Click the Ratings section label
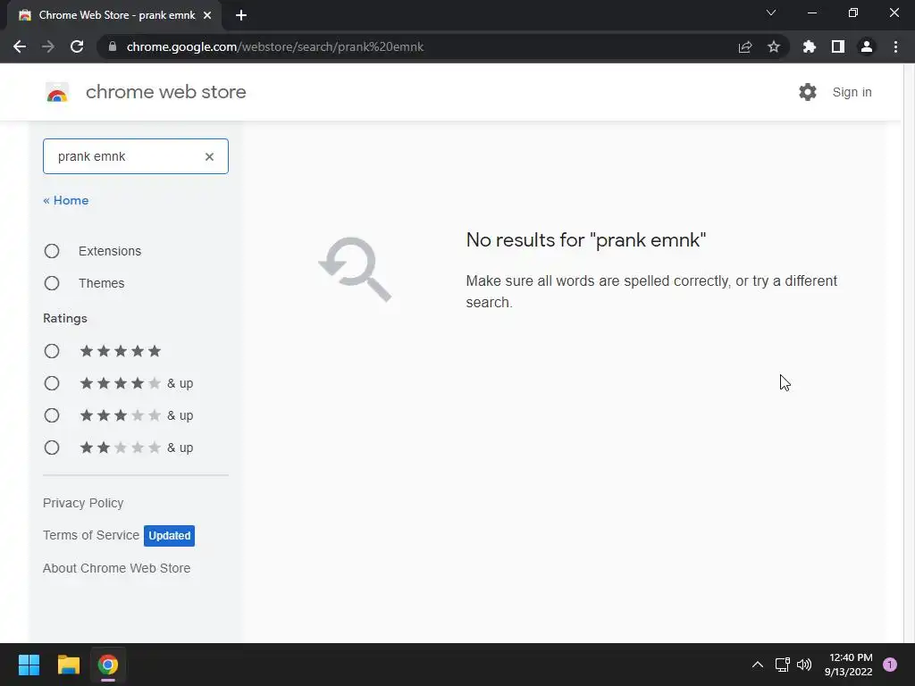 tap(64, 318)
